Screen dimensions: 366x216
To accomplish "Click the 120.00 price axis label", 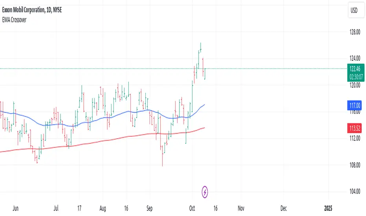I will [355, 85].
